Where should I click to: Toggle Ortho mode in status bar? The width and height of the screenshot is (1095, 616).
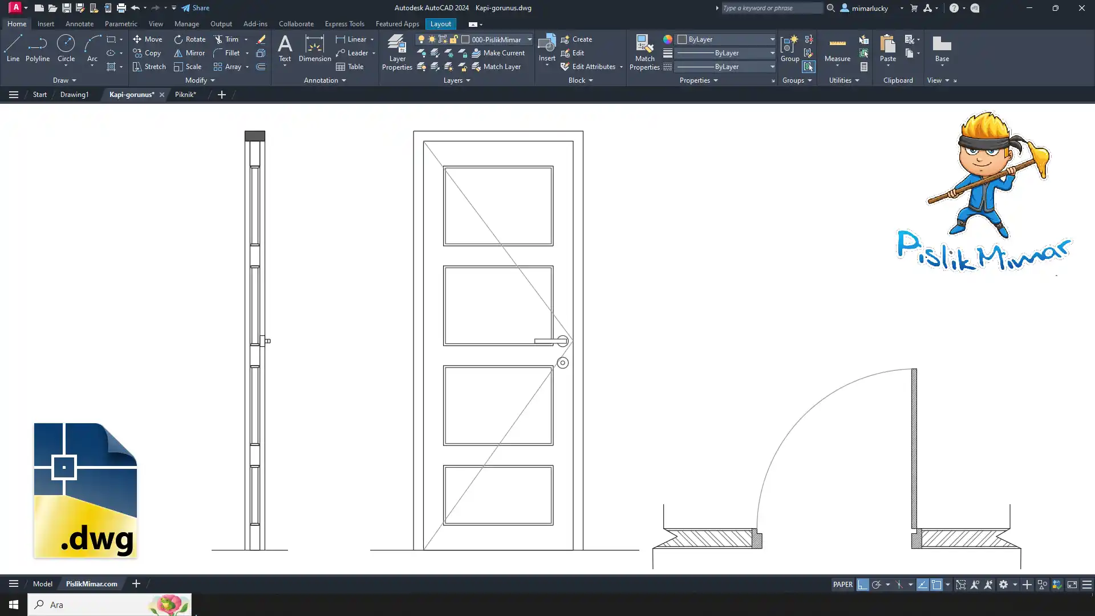pos(863,585)
